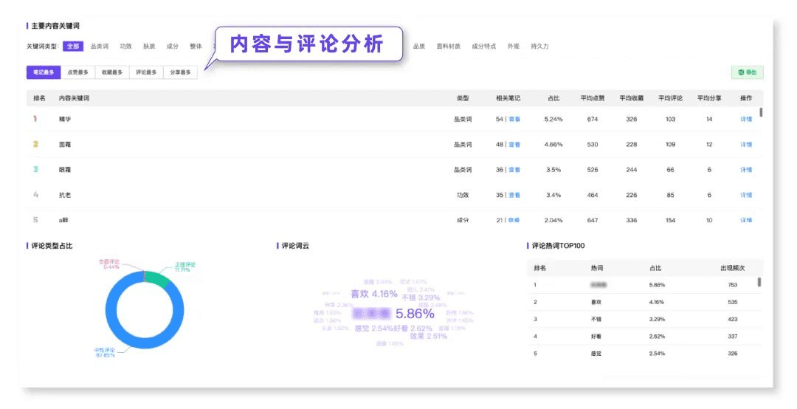This screenshot has width=797, height=409.
Task: Open 查看 link in the a醇 row
Action: pyautogui.click(x=514, y=220)
